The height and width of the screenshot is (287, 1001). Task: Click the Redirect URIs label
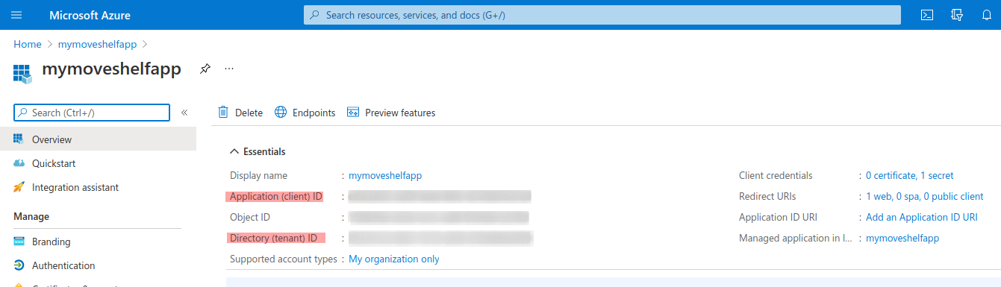coord(767,196)
